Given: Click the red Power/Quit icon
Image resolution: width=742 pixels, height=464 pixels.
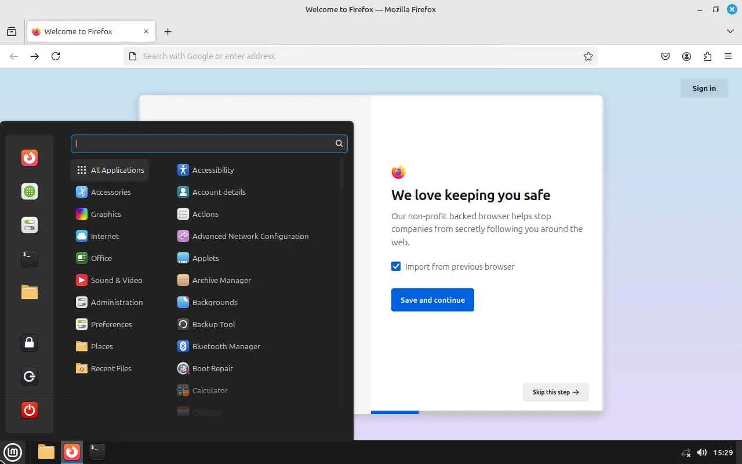Looking at the screenshot, I should (x=30, y=410).
